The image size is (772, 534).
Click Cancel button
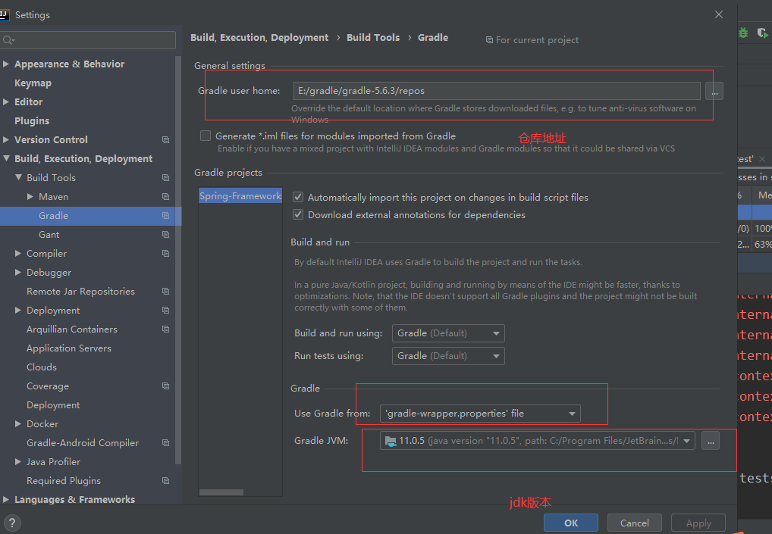(635, 523)
